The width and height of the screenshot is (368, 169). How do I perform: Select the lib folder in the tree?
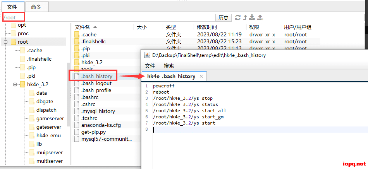point(39,144)
